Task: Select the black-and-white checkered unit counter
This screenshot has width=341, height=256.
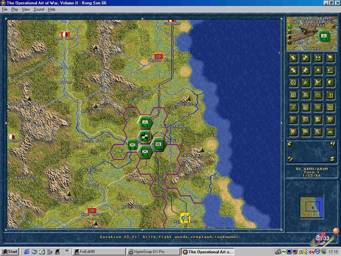Action: [x=145, y=137]
